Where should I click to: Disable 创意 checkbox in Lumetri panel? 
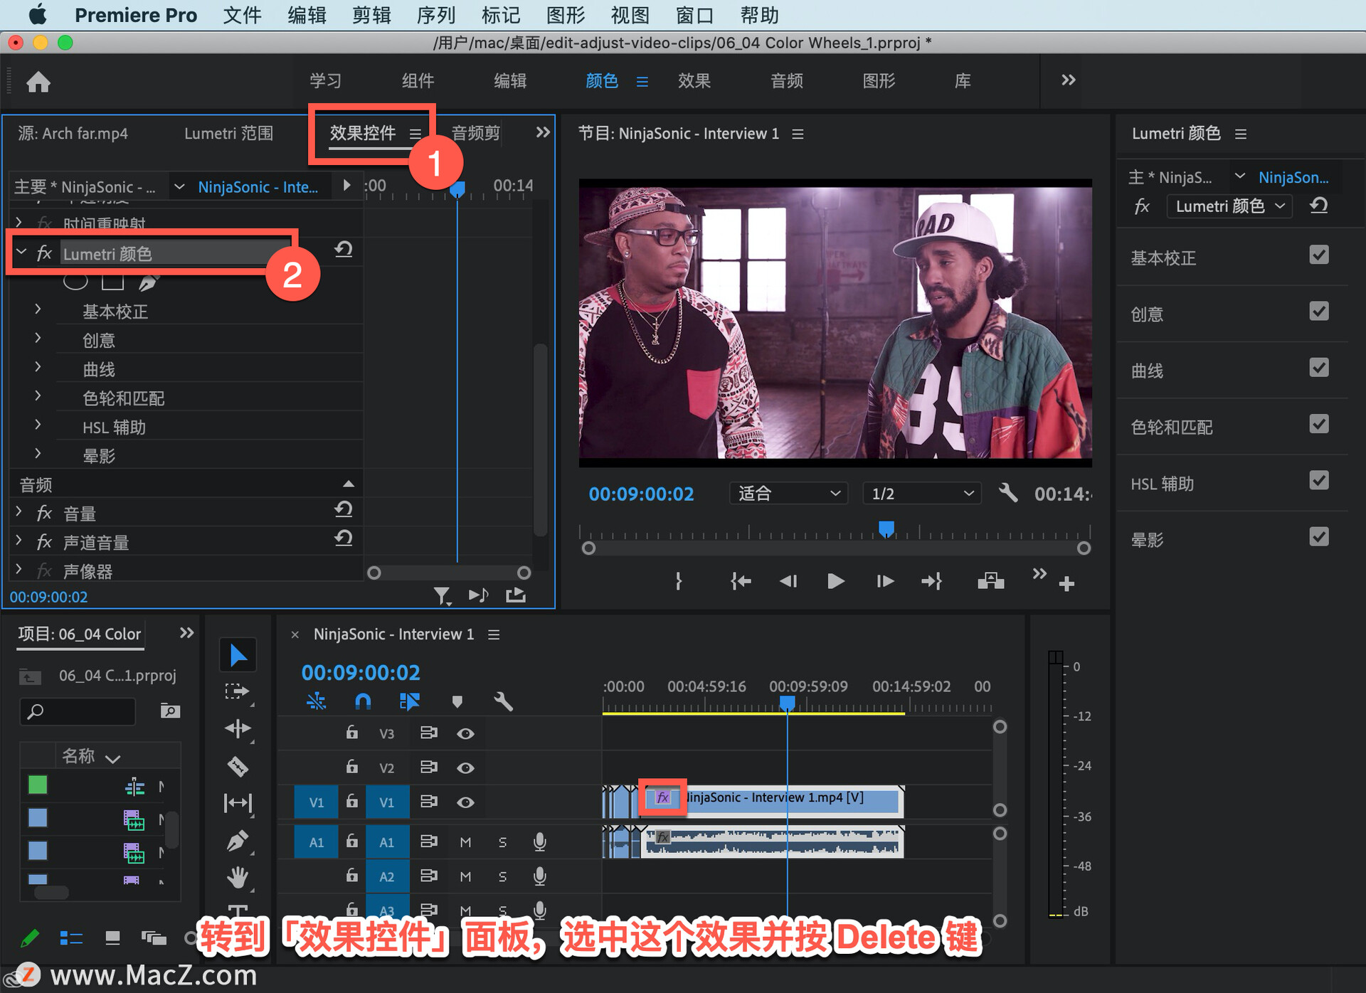1319,311
